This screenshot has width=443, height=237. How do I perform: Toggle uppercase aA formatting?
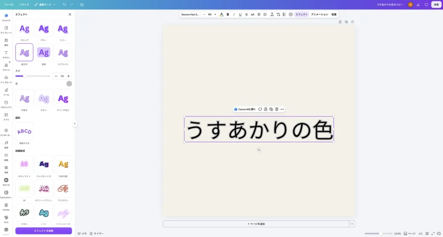click(x=253, y=14)
